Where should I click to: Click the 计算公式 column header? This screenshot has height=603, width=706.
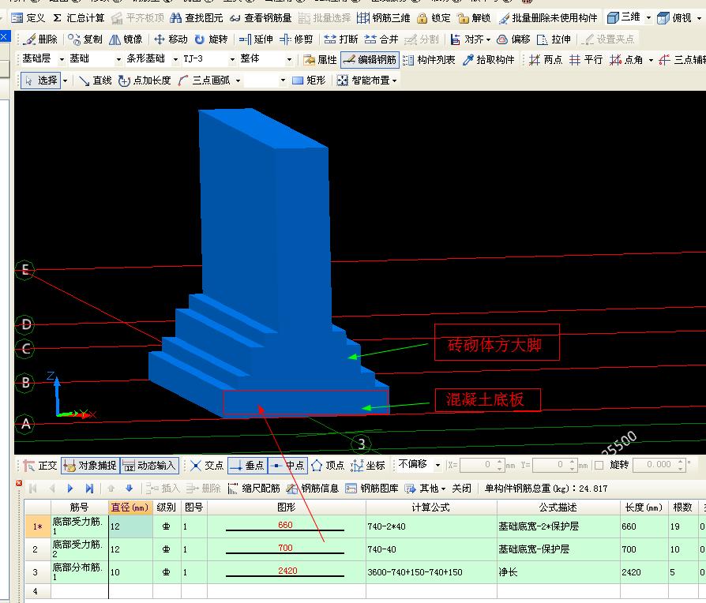[x=431, y=507]
